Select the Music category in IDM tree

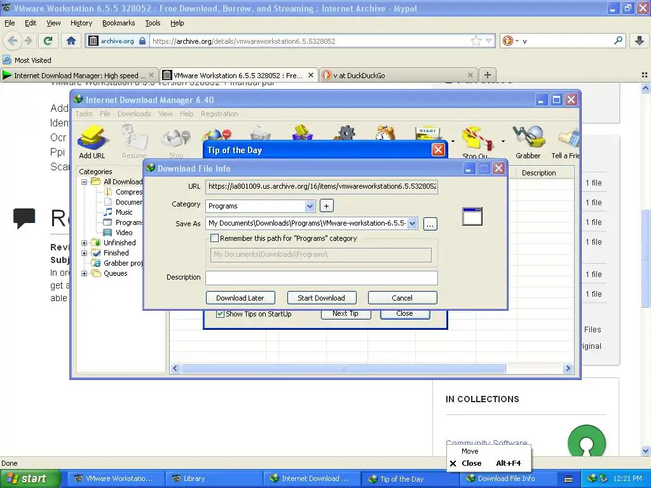[x=124, y=212]
